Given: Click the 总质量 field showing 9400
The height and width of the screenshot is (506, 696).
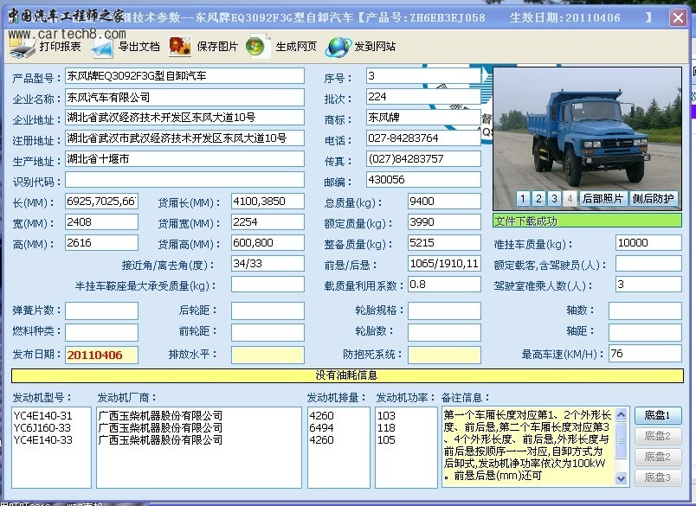Looking at the screenshot, I should pyautogui.click(x=444, y=202).
